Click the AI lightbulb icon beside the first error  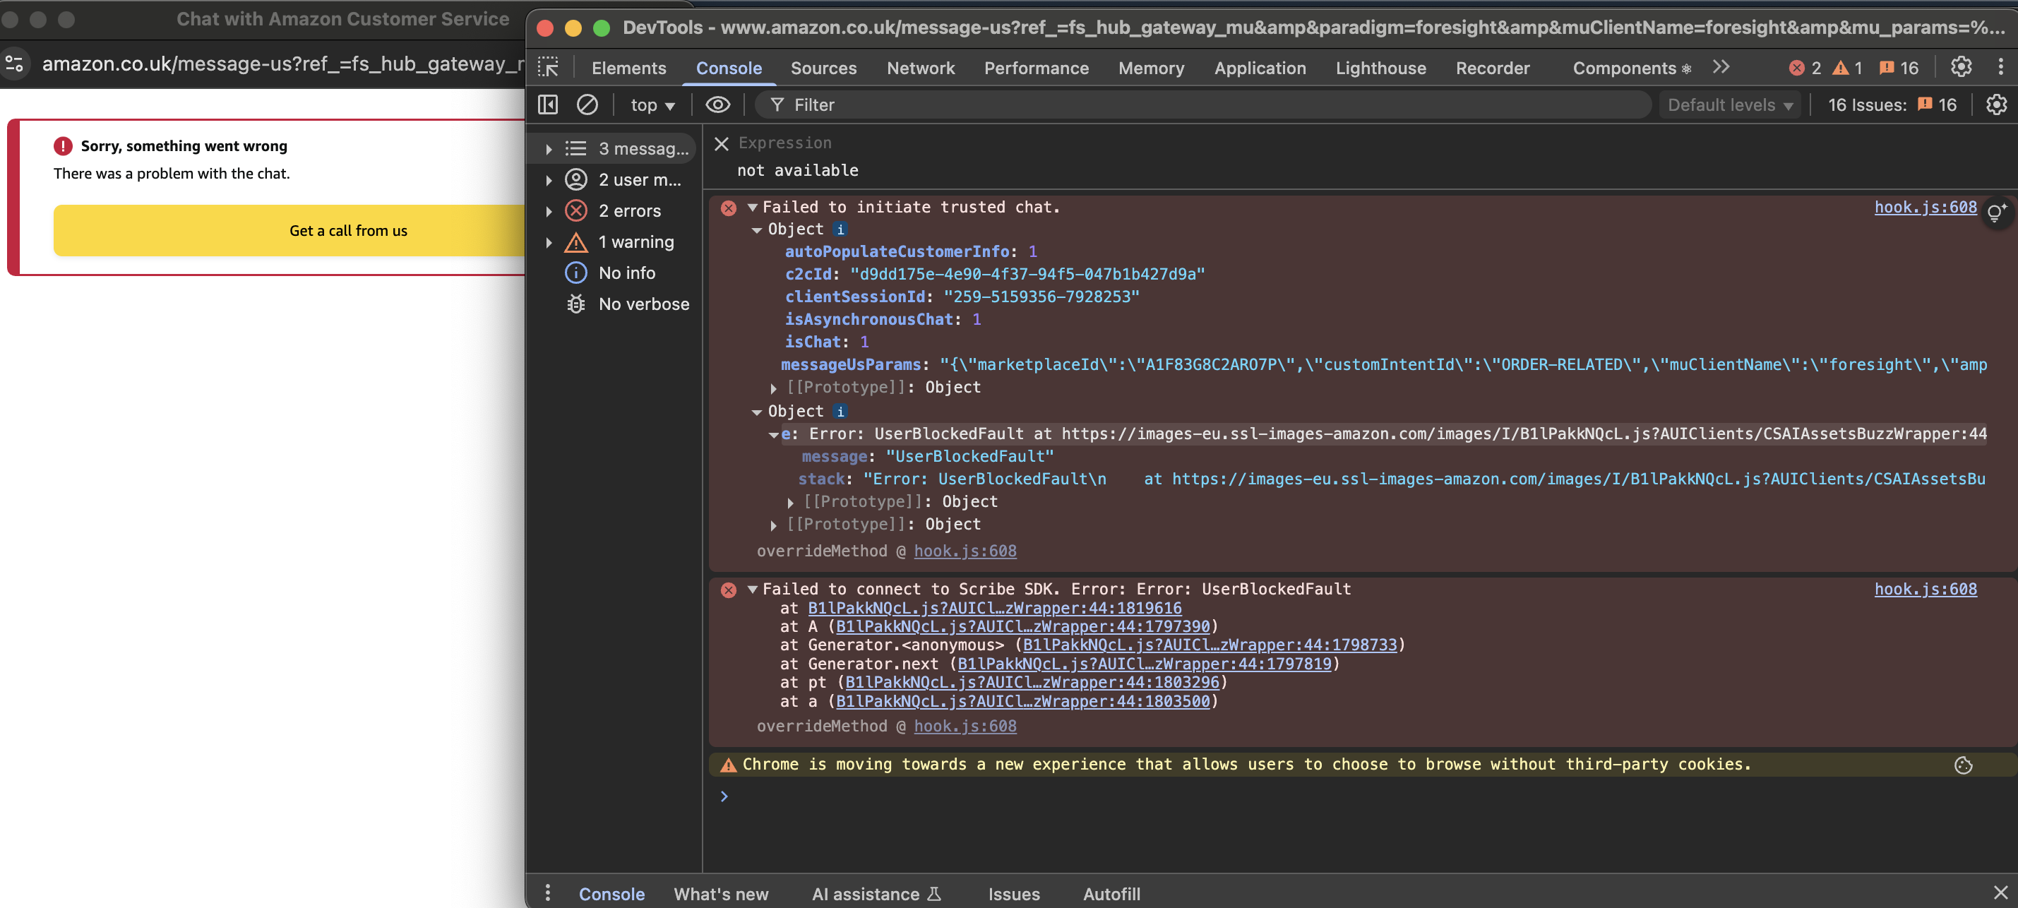(x=1996, y=212)
